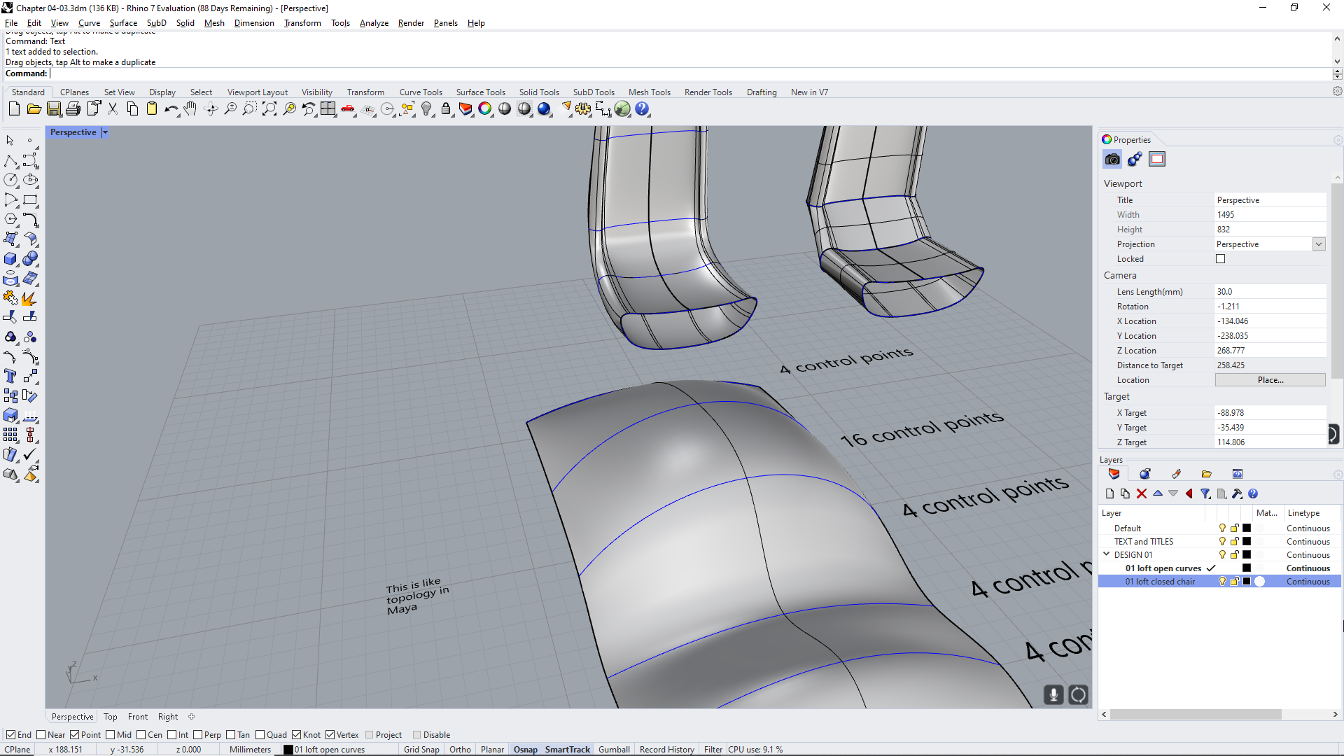Click the New file icon in Standard toolbar

(14, 109)
